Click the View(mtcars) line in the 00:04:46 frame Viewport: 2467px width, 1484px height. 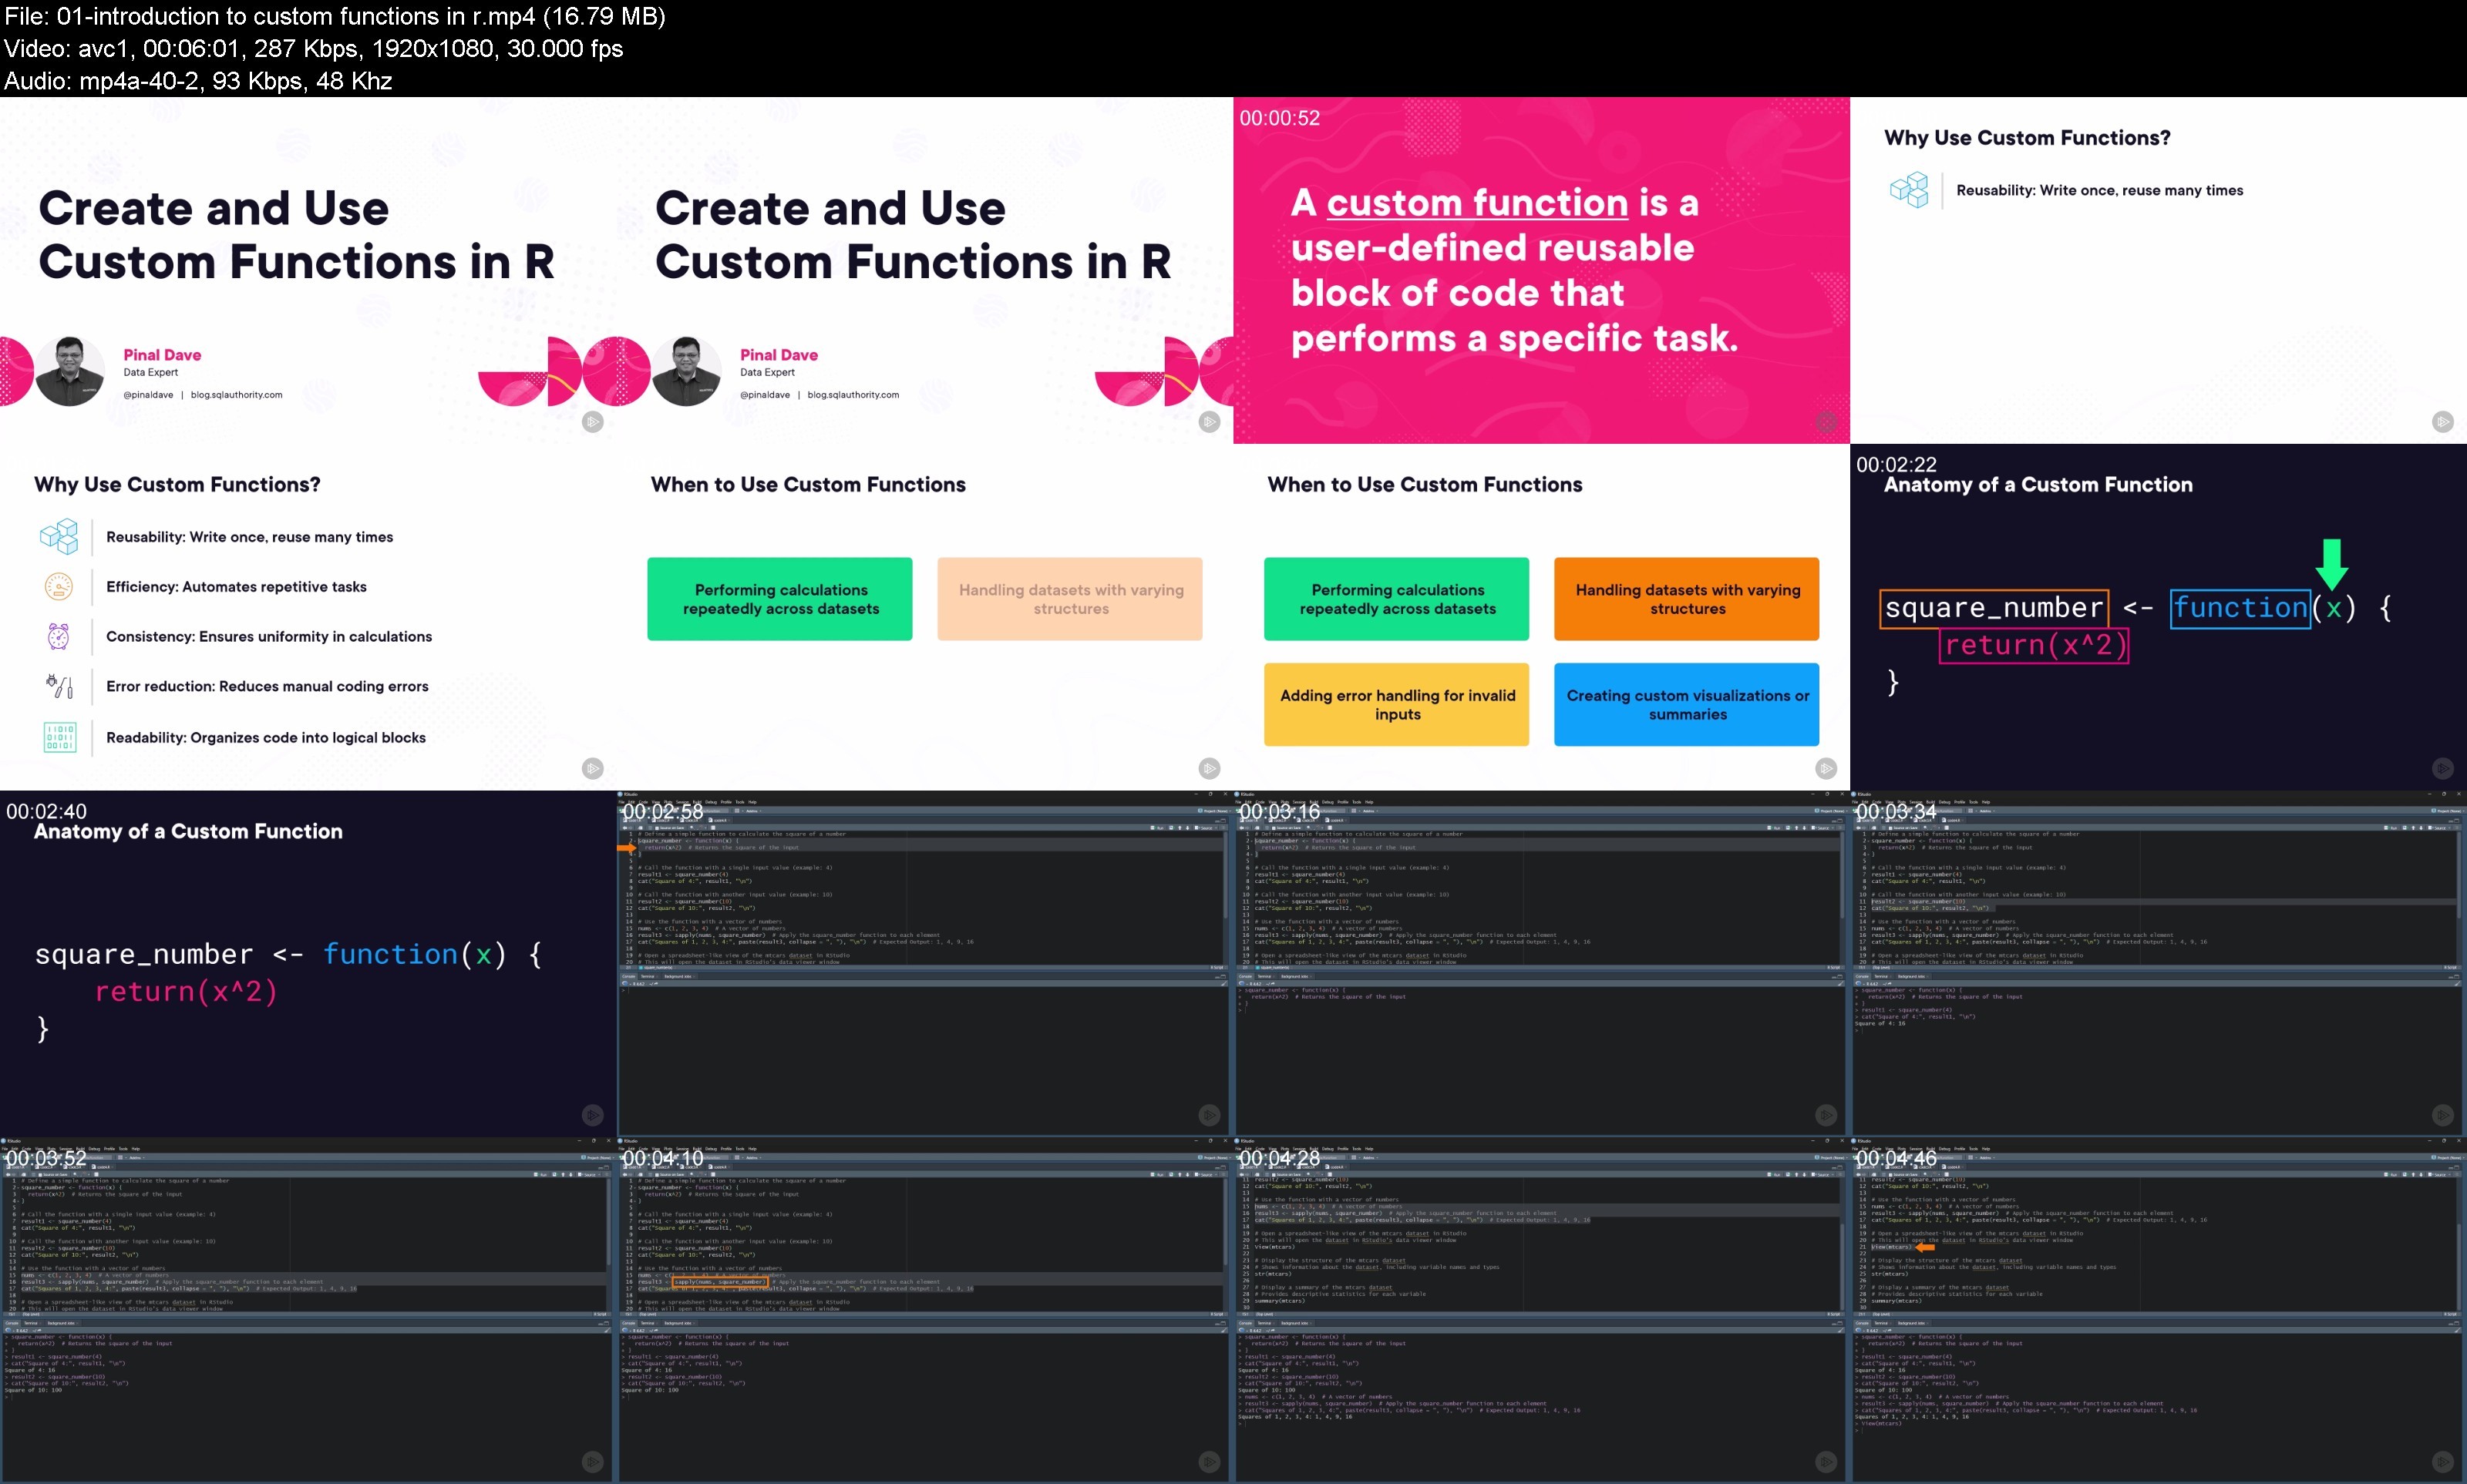[x=1891, y=1247]
